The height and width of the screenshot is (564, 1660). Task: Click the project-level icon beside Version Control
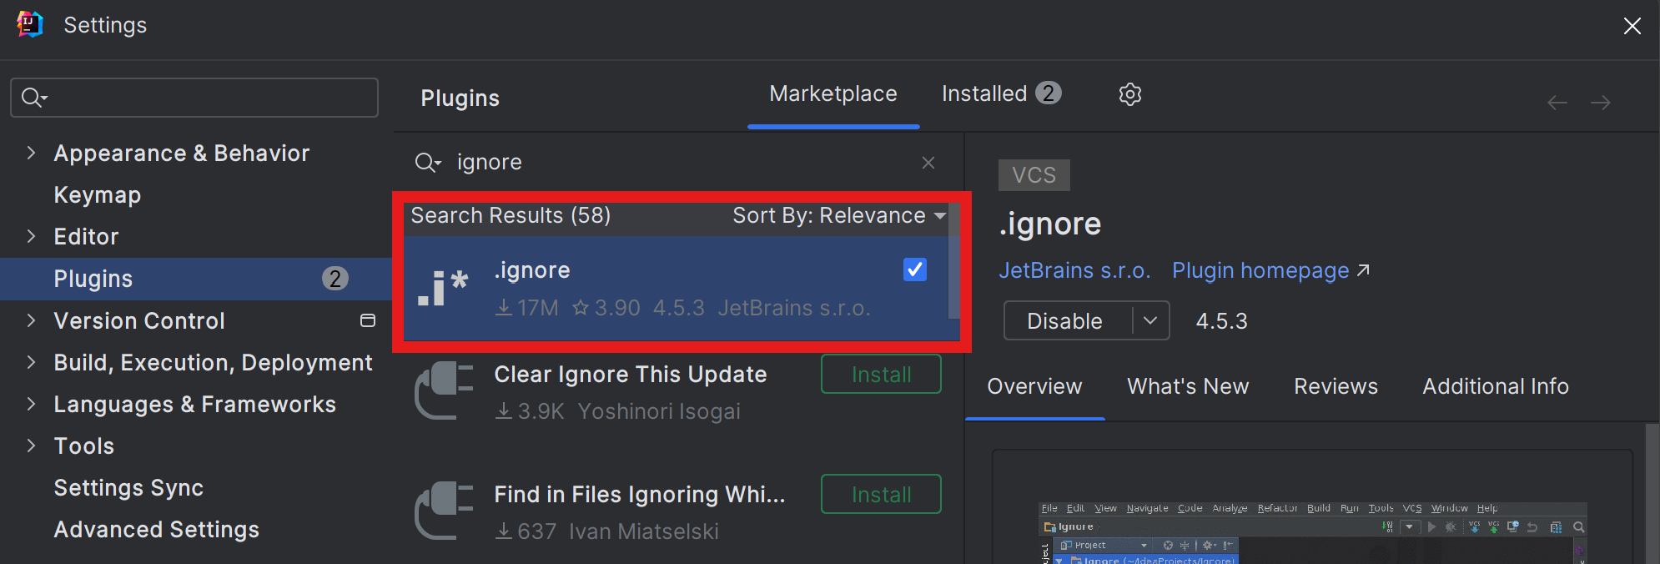pyautogui.click(x=367, y=320)
